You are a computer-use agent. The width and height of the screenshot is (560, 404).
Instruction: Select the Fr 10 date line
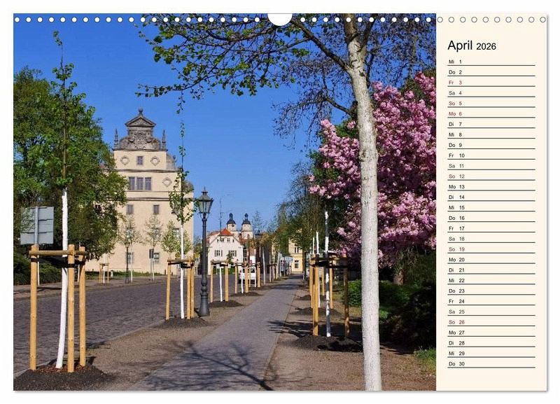(x=491, y=155)
